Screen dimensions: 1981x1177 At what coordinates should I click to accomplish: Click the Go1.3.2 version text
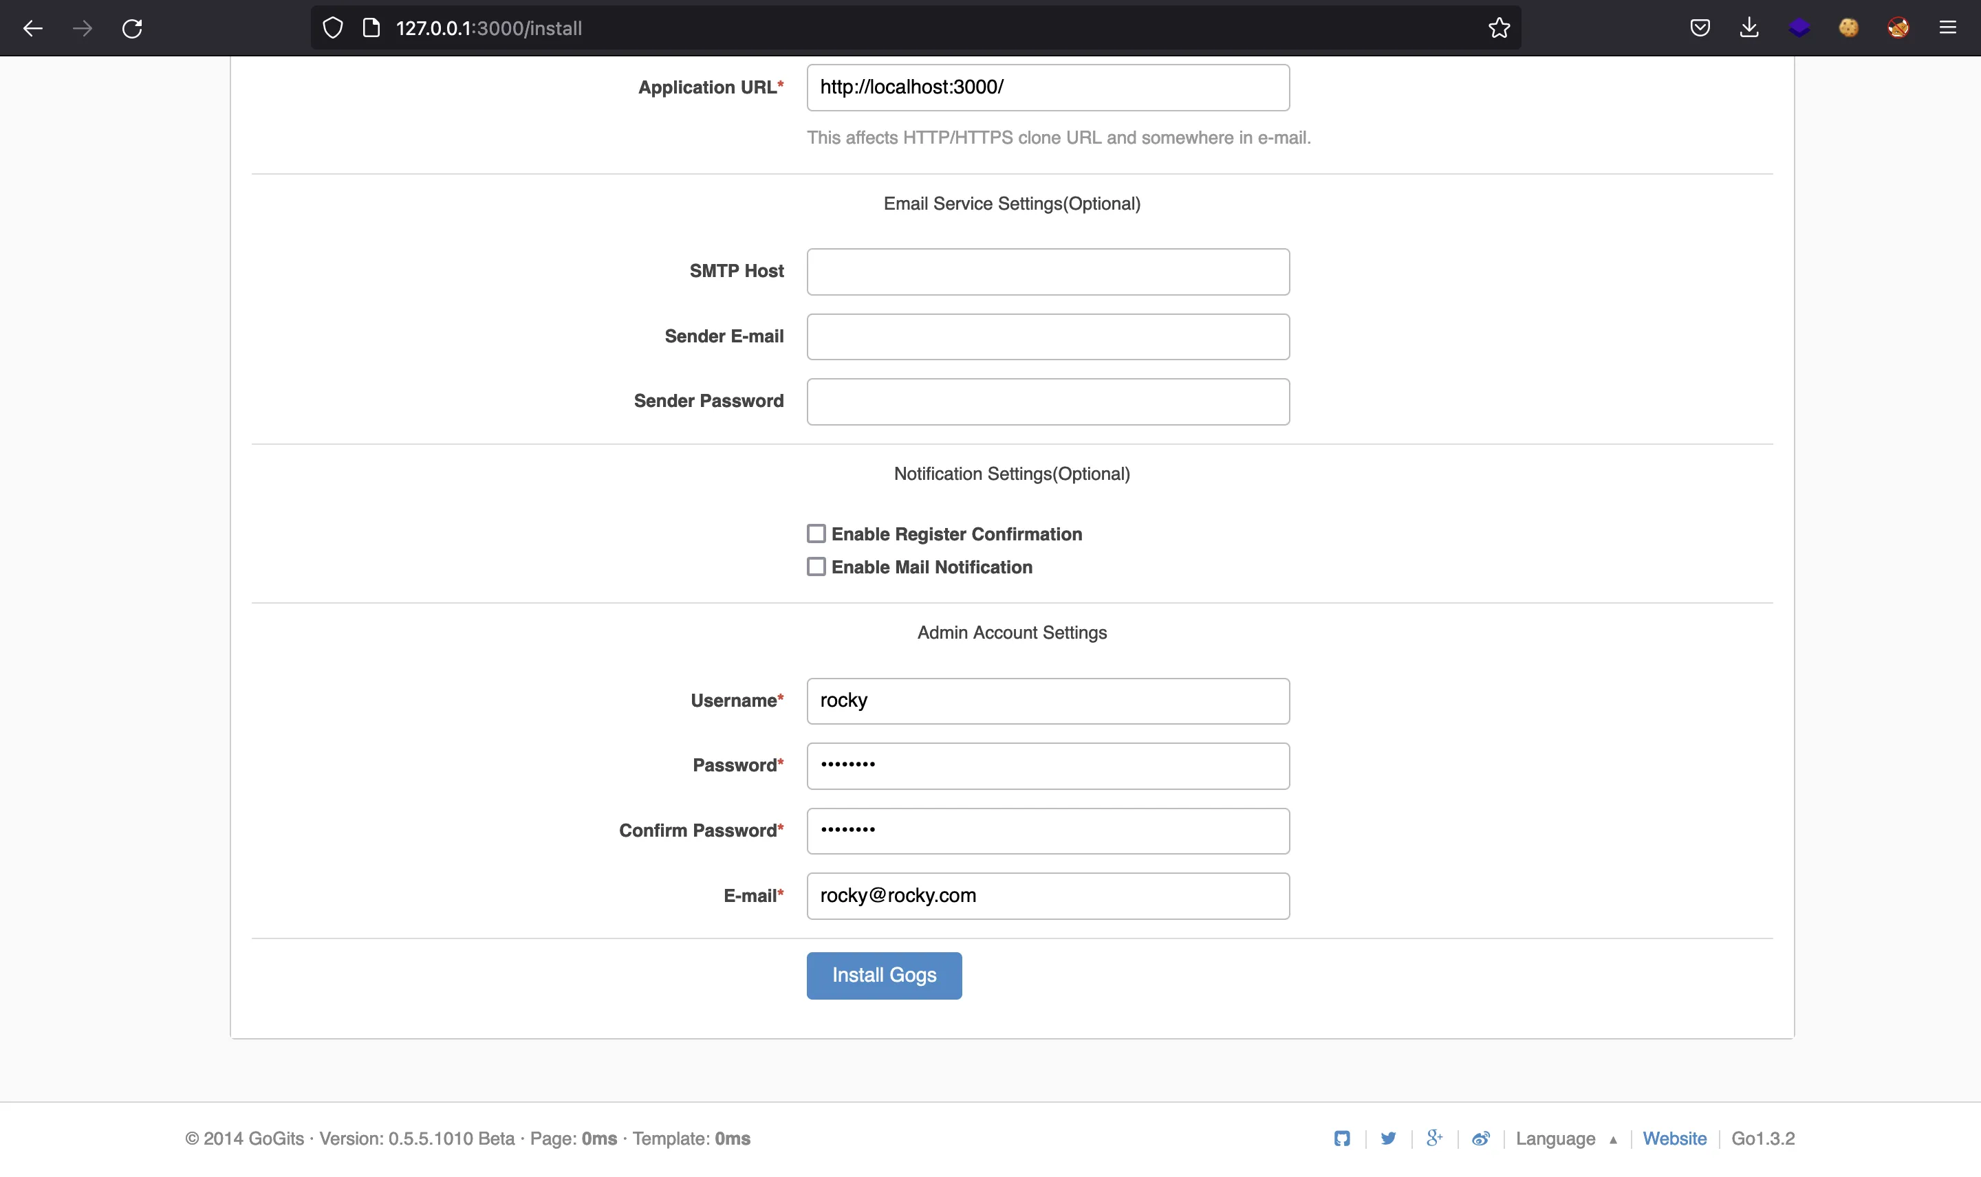(x=1763, y=1138)
